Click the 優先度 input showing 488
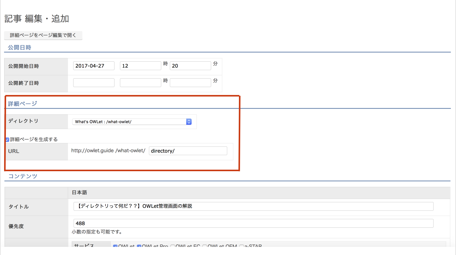This screenshot has width=456, height=255. pyautogui.click(x=253, y=223)
